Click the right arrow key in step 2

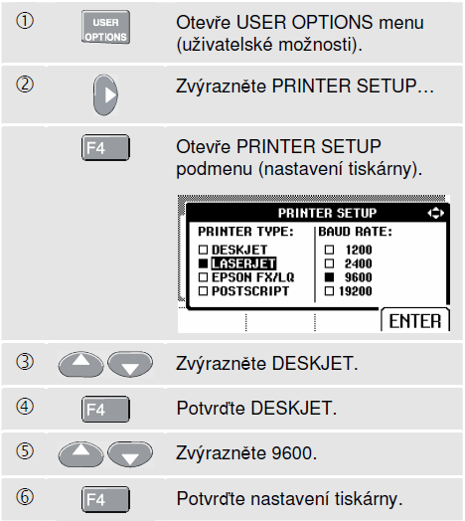105,95
